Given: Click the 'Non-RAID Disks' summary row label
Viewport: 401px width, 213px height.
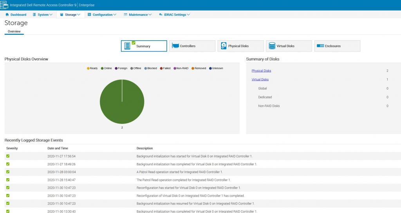Looking at the screenshot, I should coord(269,106).
